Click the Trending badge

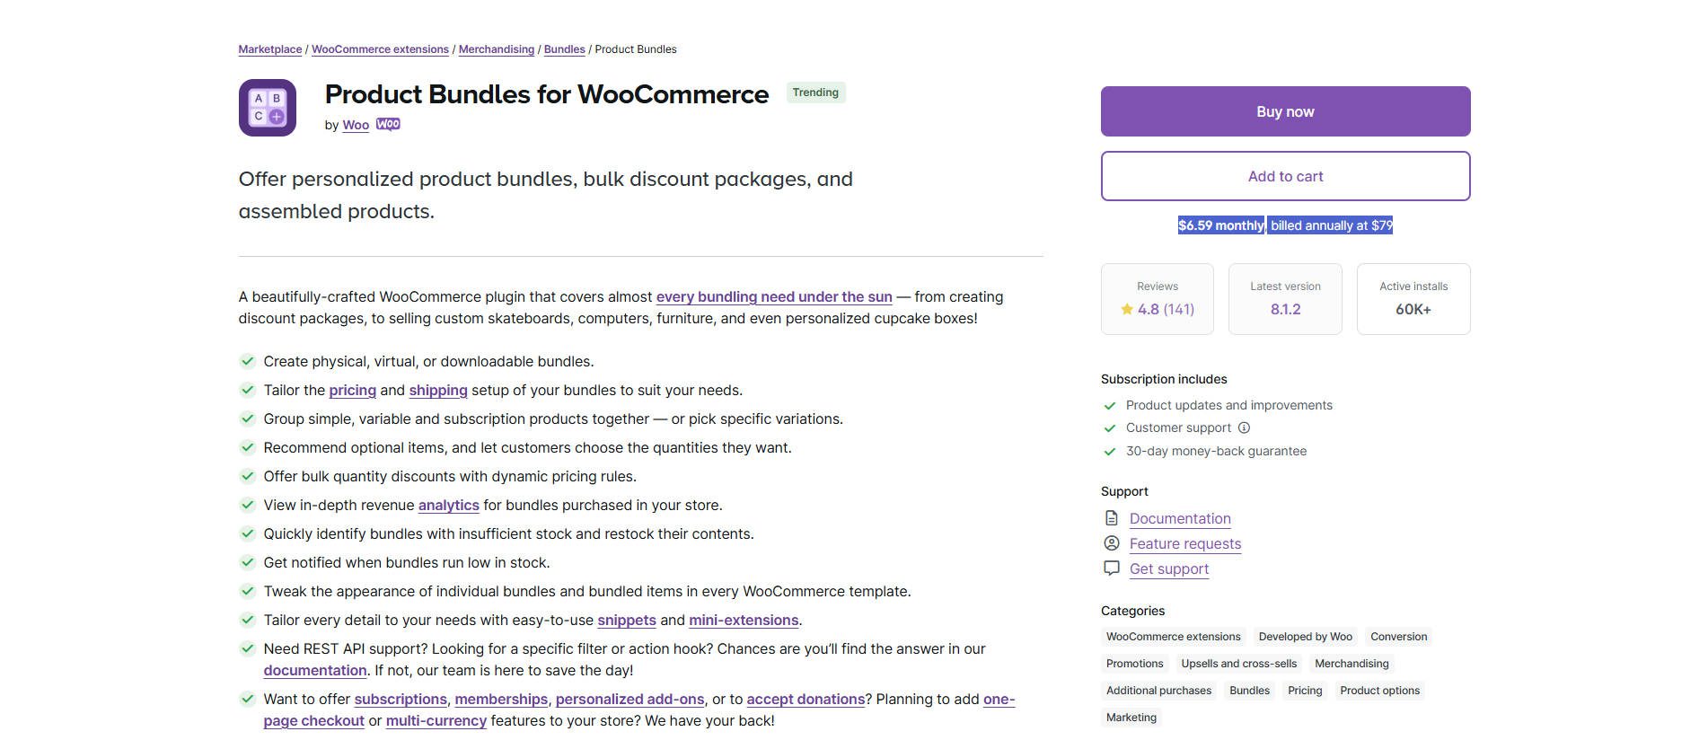coord(815,93)
